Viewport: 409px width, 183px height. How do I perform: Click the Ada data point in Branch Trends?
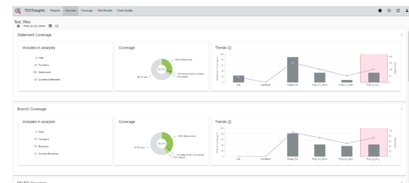238,156
